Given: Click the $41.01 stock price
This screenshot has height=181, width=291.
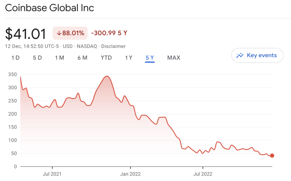Looking at the screenshot, I should pyautogui.click(x=26, y=34).
